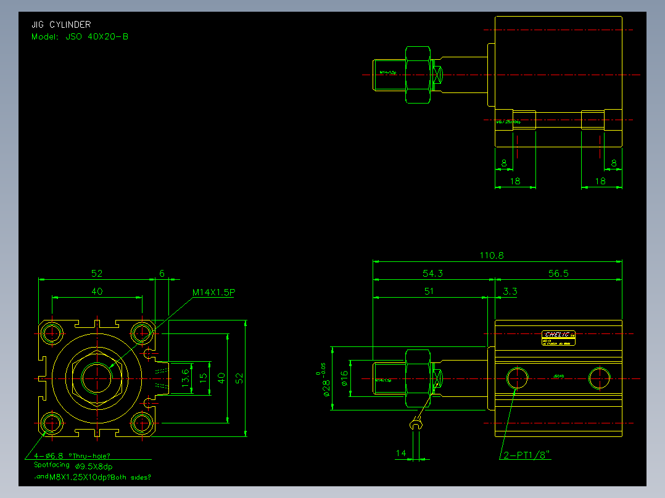Select the 54.3 dimension value
The image size is (665, 498).
pos(432,274)
